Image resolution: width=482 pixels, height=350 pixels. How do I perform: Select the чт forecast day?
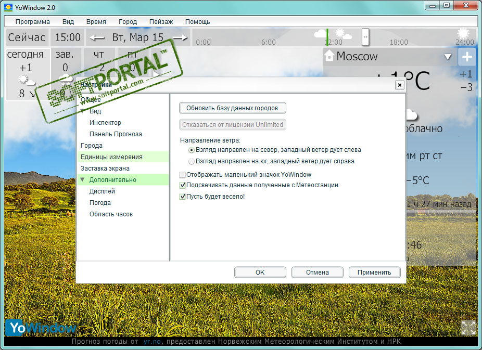(x=99, y=61)
